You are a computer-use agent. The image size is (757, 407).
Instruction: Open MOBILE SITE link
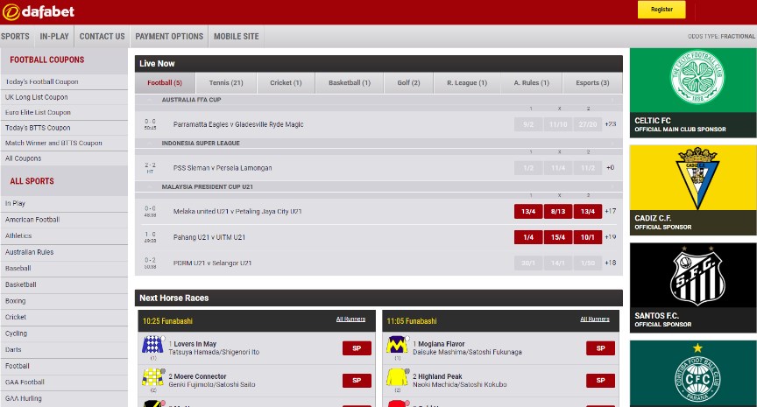tap(236, 36)
